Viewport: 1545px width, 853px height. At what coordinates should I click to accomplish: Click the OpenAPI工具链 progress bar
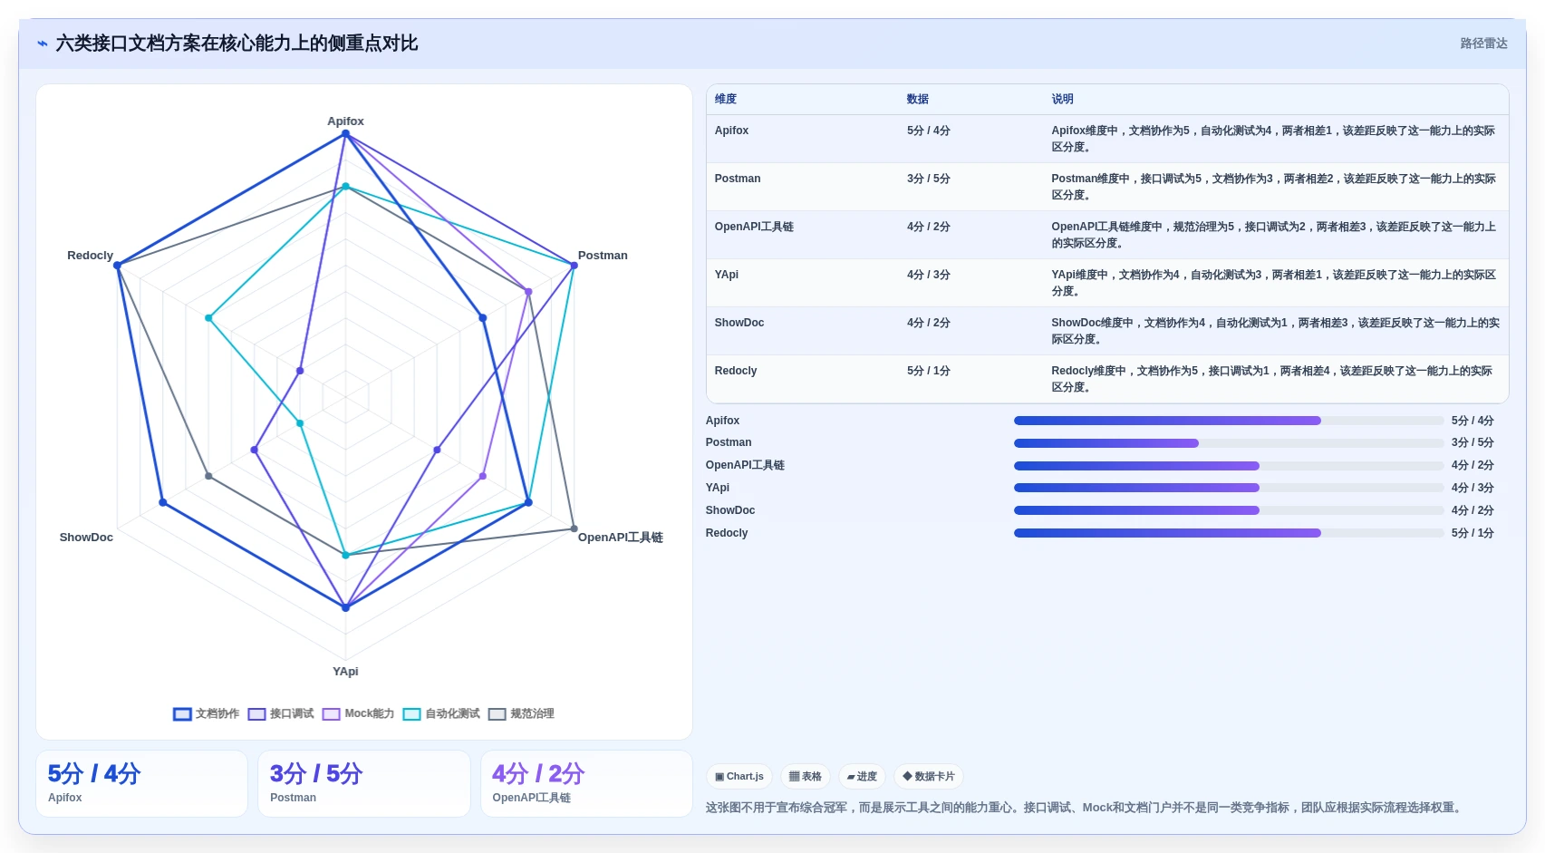1229,466
